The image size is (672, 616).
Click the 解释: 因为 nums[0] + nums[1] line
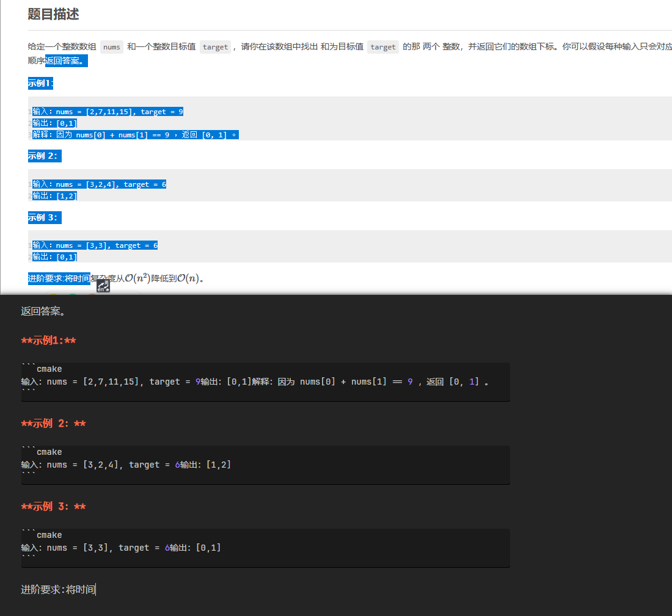pyautogui.click(x=136, y=135)
